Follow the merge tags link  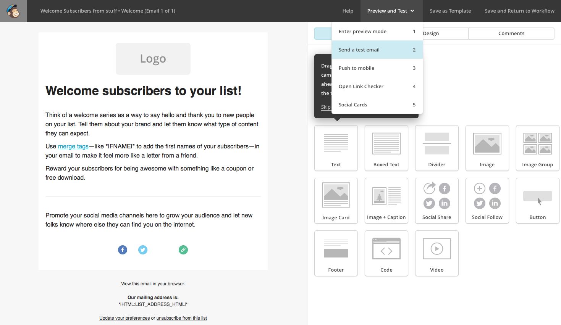[73, 146]
